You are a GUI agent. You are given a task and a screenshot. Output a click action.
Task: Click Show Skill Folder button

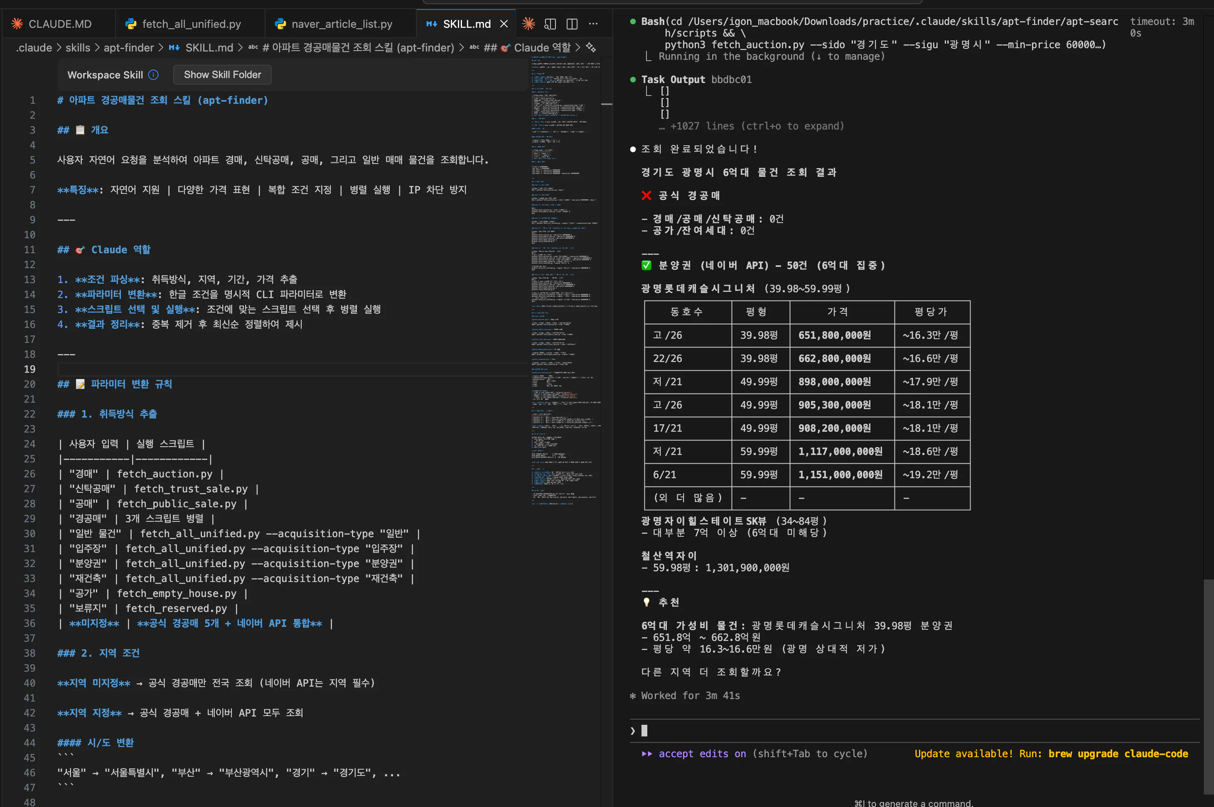coord(222,75)
